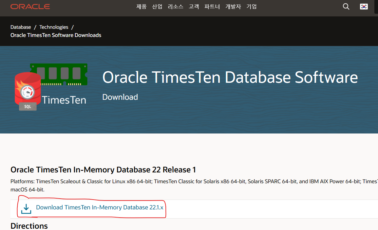This screenshot has width=378, height=230.
Task: Open the 개발자 menu
Action: click(233, 6)
